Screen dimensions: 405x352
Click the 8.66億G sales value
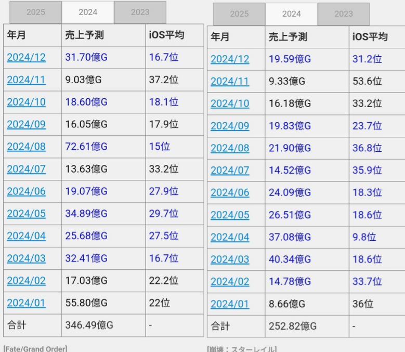coord(287,304)
